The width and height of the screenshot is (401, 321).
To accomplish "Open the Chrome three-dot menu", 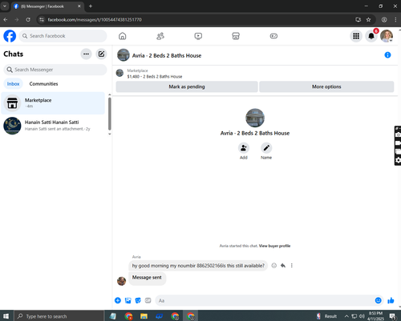I will point(395,19).
